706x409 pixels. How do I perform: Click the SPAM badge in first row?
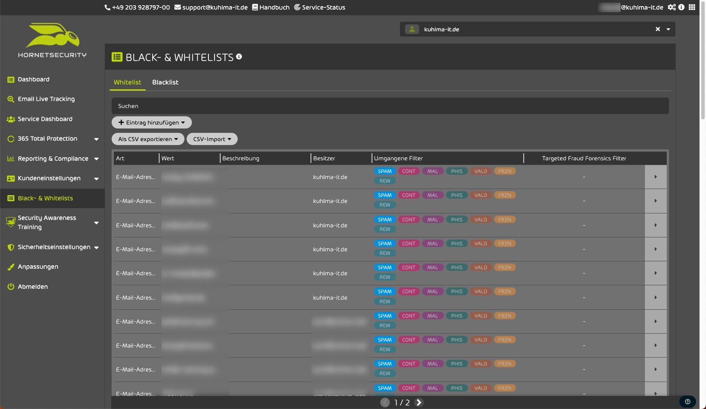(x=385, y=171)
